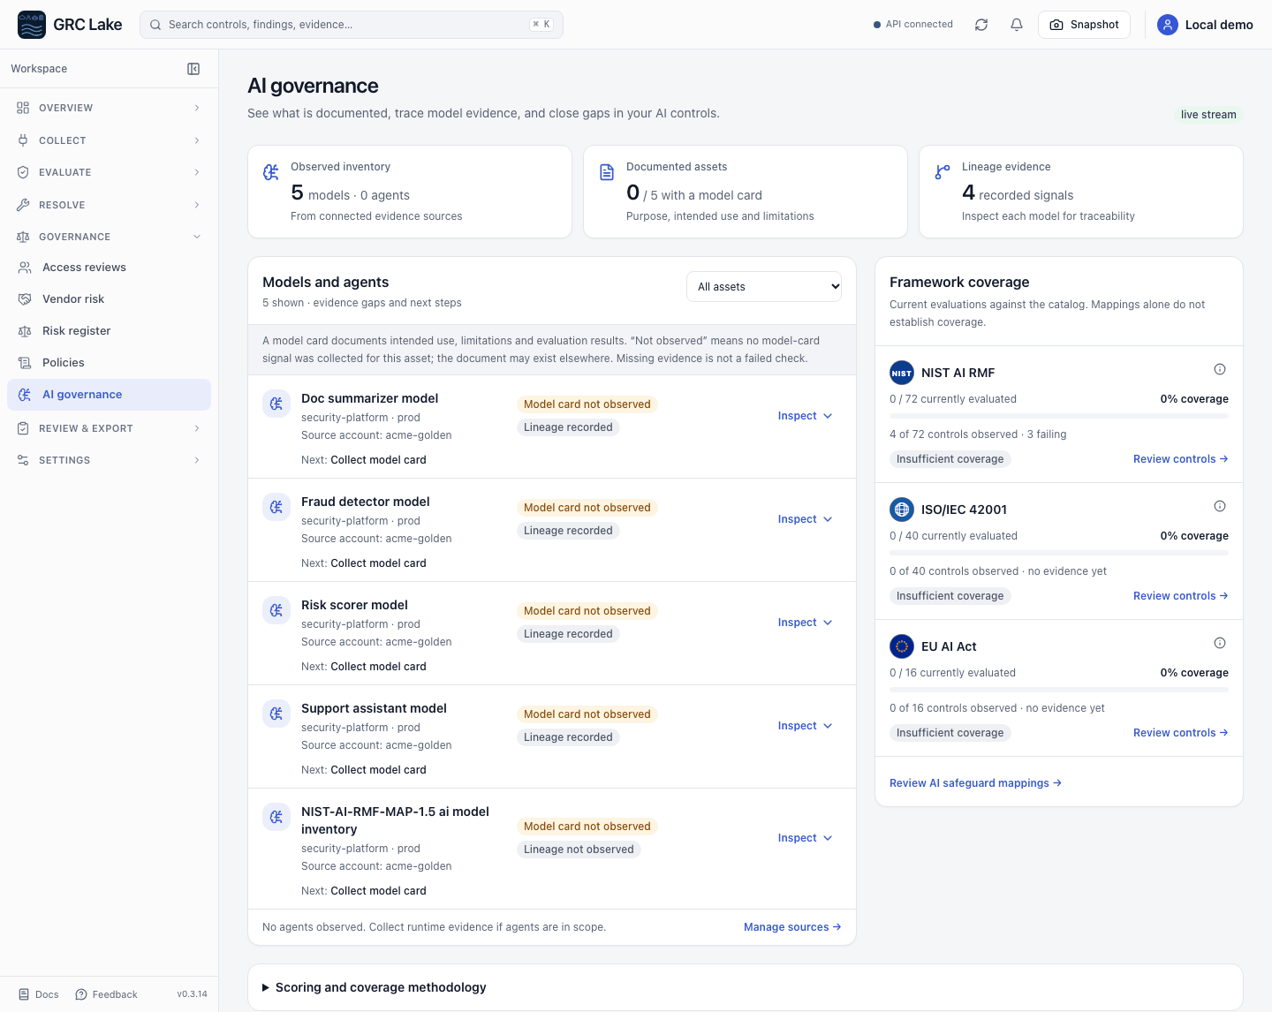The width and height of the screenshot is (1272, 1012).
Task: Click the Risk scorer model icon
Action: (x=276, y=610)
